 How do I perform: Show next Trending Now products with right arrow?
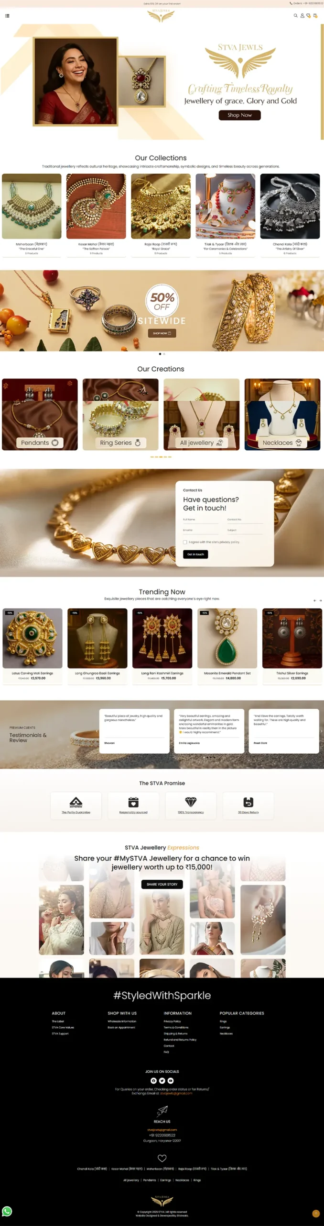[x=320, y=600]
